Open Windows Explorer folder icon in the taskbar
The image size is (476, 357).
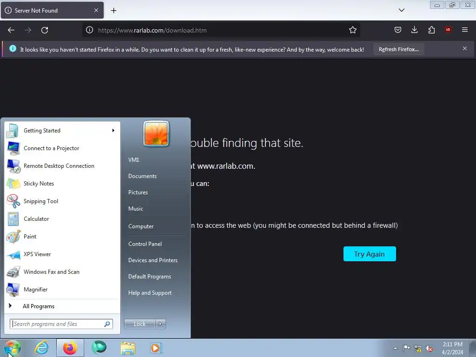point(128,348)
